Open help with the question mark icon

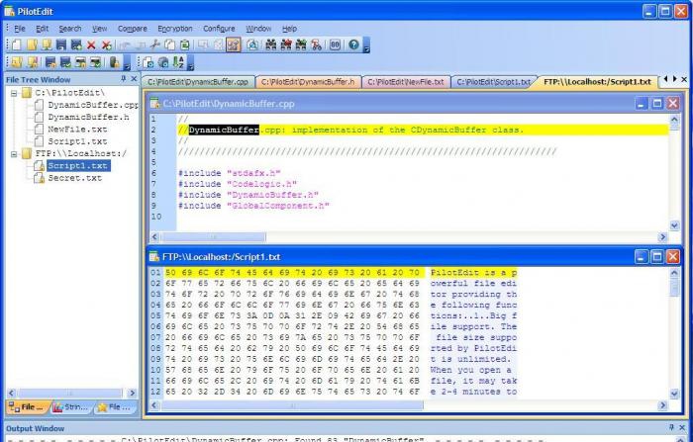[353, 44]
